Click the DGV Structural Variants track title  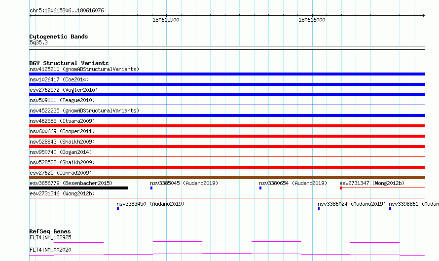[69, 63]
